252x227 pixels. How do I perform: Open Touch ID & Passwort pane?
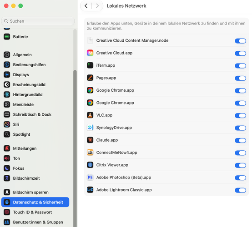click(35, 212)
